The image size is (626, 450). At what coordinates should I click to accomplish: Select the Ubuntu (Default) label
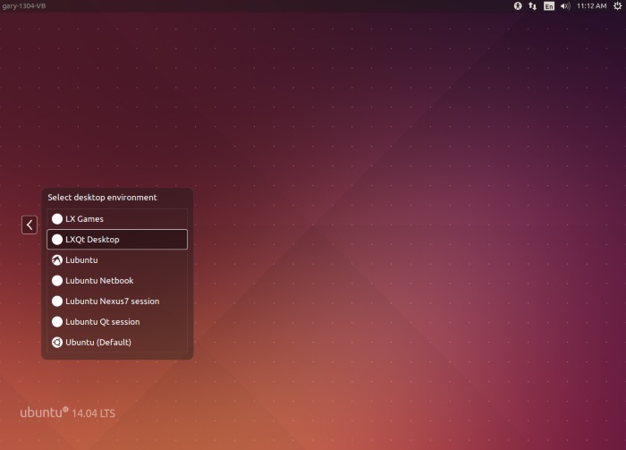[x=98, y=343]
